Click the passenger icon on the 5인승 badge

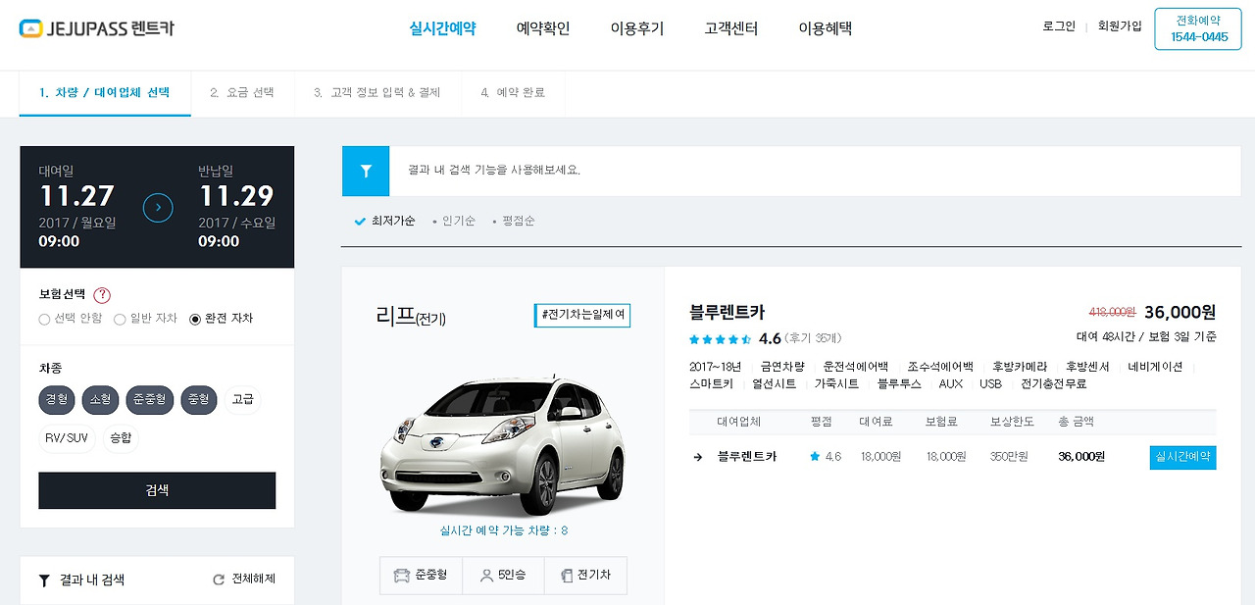click(x=486, y=576)
